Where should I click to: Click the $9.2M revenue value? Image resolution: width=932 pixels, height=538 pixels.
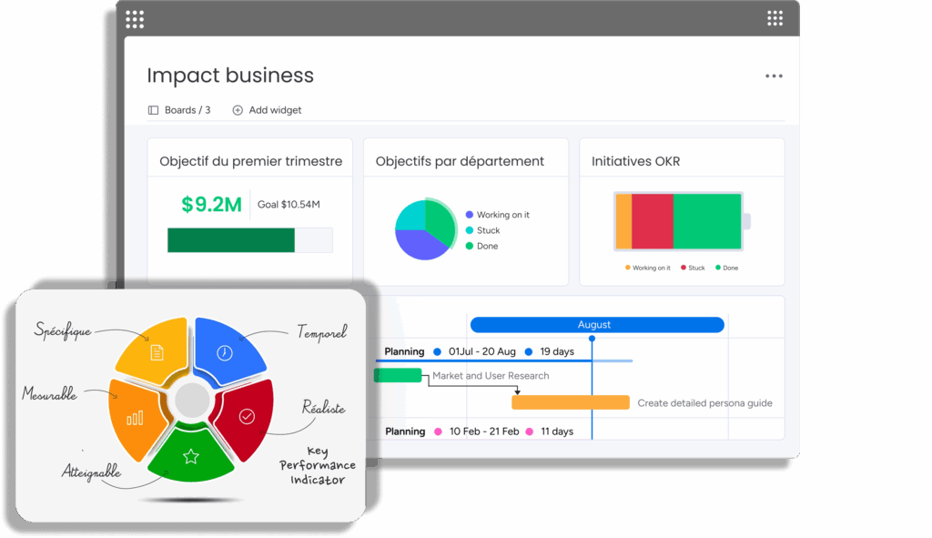pyautogui.click(x=211, y=205)
